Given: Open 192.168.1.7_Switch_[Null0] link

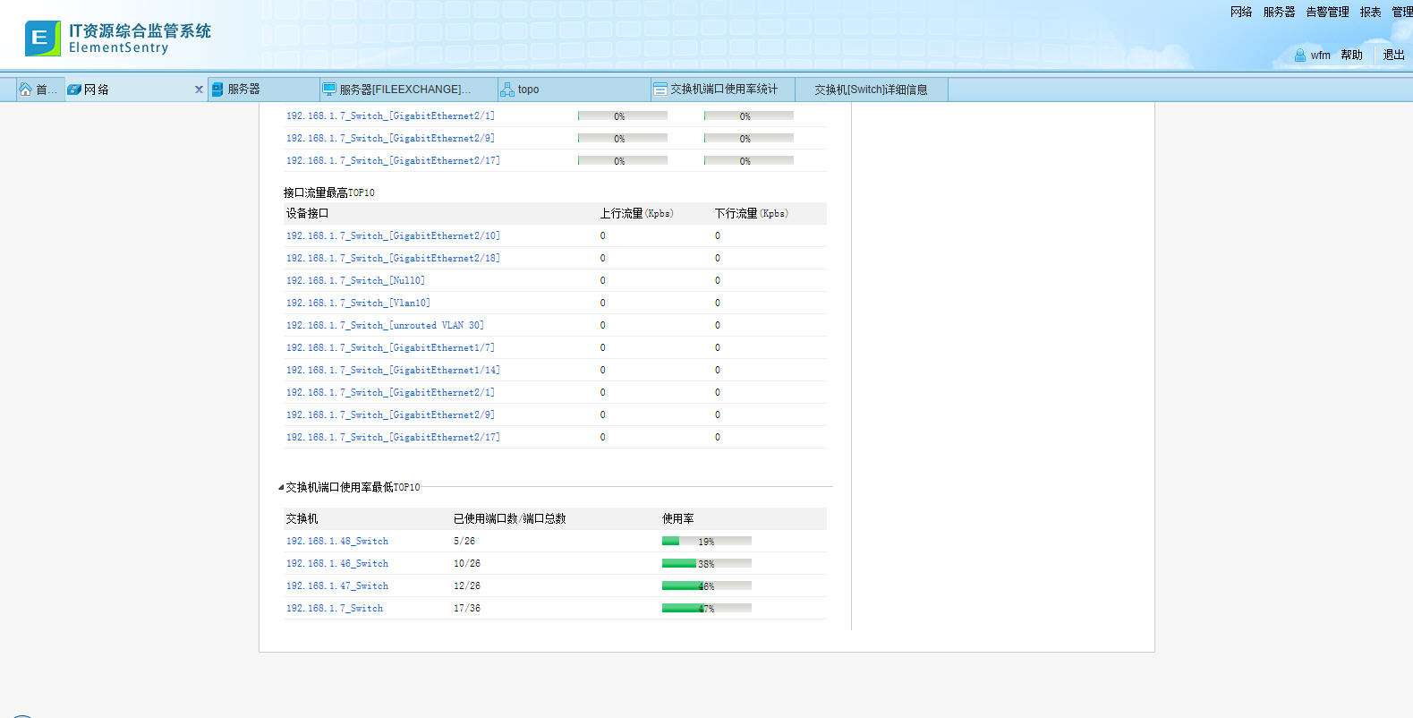Looking at the screenshot, I should click(x=355, y=280).
